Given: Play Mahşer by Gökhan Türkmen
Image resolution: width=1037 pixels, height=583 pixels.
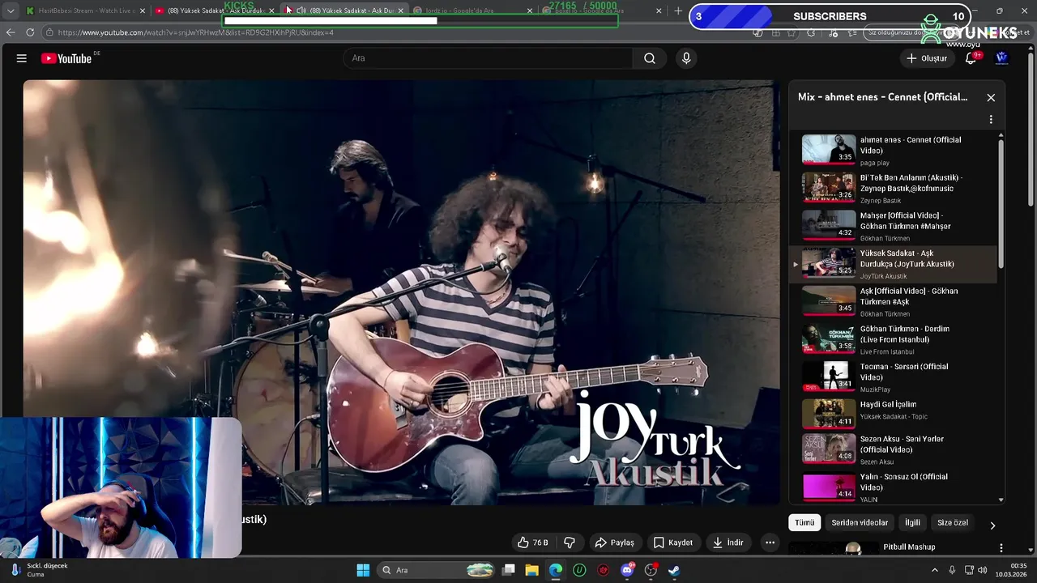Looking at the screenshot, I should click(x=893, y=226).
